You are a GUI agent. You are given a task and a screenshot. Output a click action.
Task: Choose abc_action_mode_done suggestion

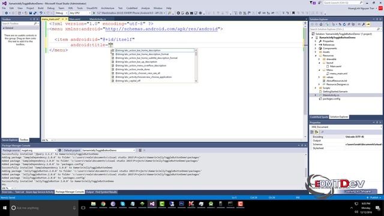tap(133, 70)
